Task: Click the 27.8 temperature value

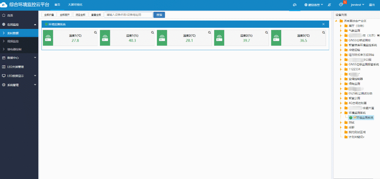Action: coord(75,40)
